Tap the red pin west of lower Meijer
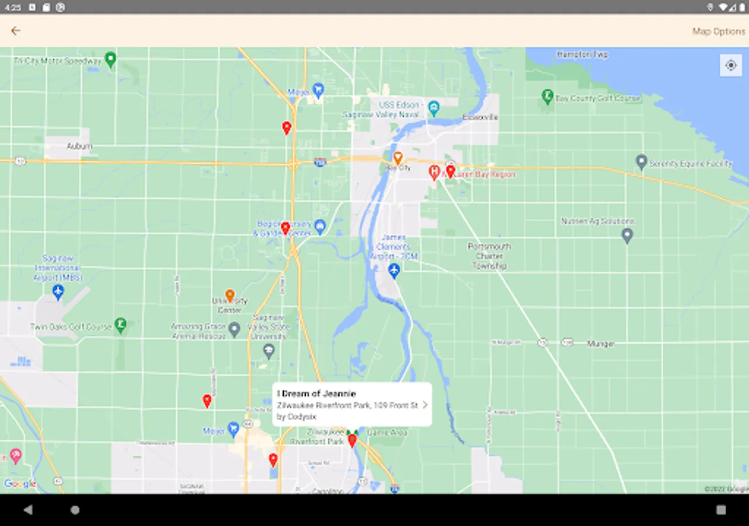The width and height of the screenshot is (749, 526). 207,401
